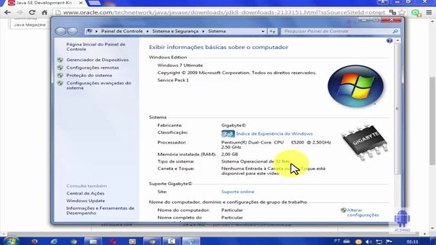
Task: Open the Chrome home page button
Action: (44, 12)
